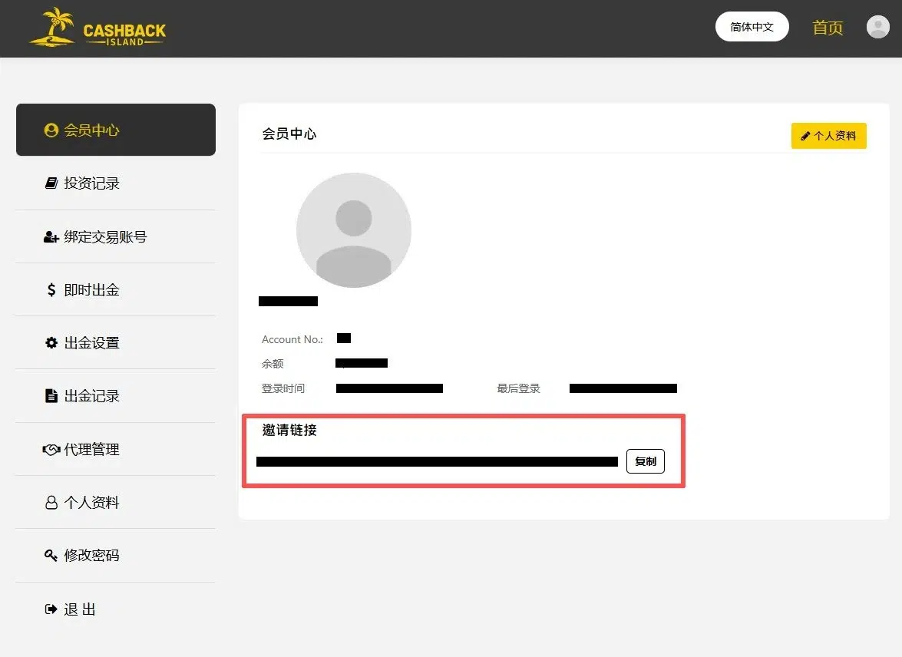Click the gear icon beside 出金设置
902x657 pixels.
[x=51, y=343]
